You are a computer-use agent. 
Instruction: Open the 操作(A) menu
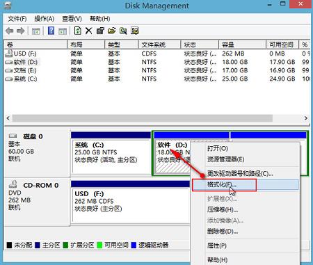pos(44,19)
